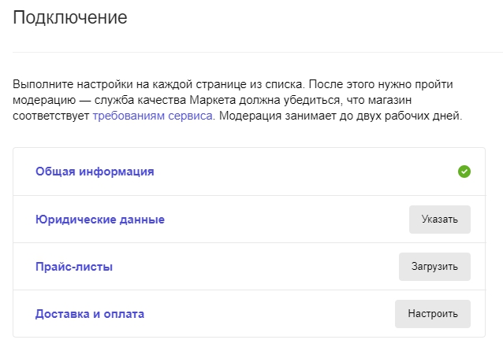Click the Указать button

439,220
